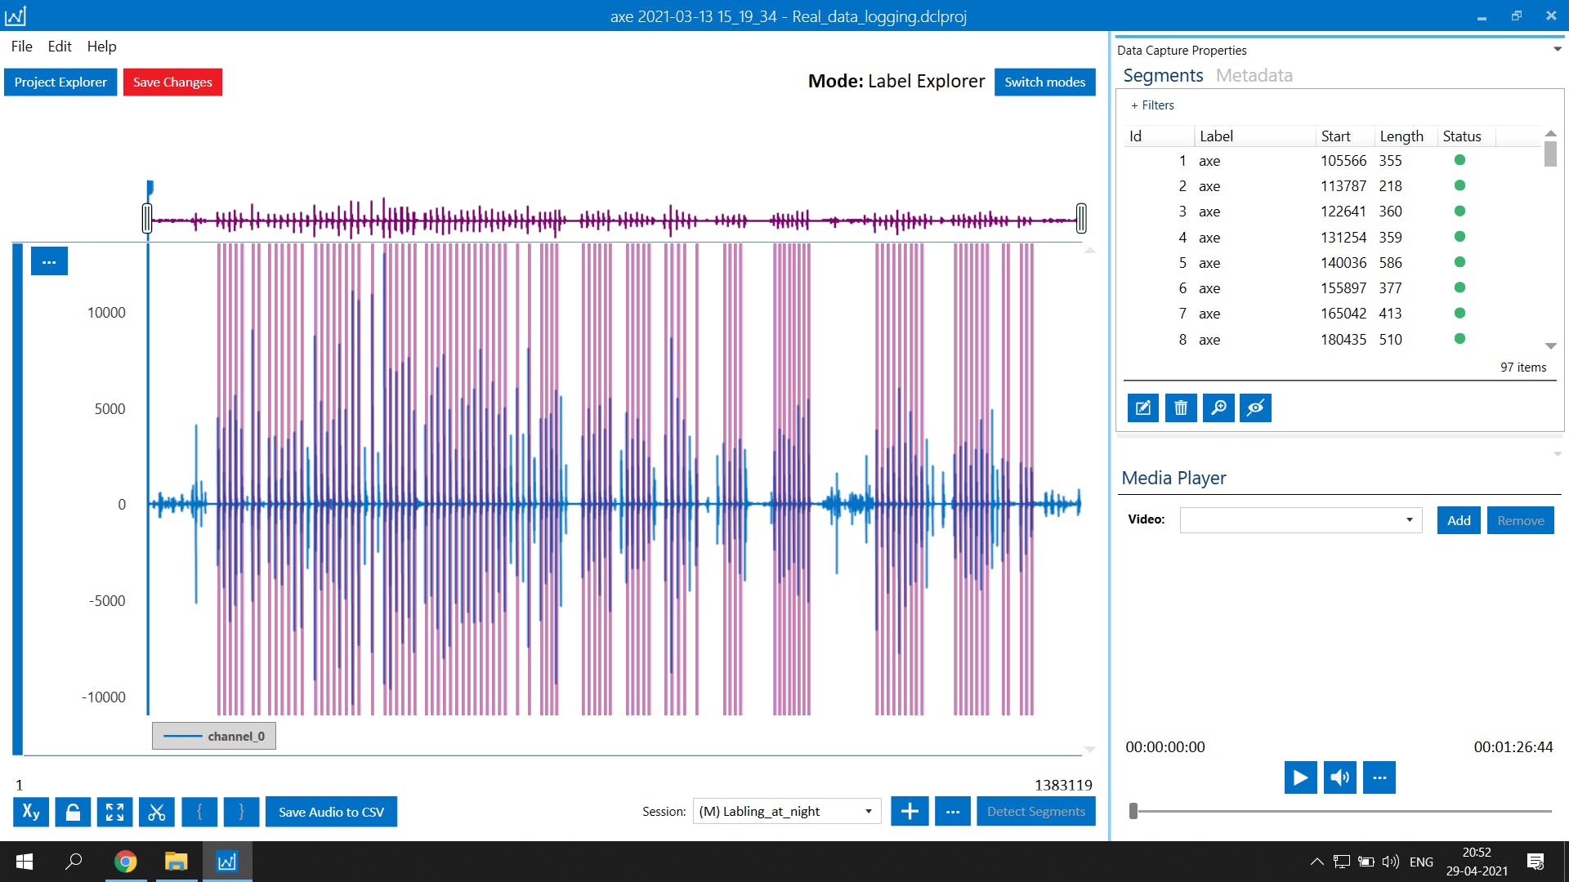Select the scissors cut tool

[157, 812]
